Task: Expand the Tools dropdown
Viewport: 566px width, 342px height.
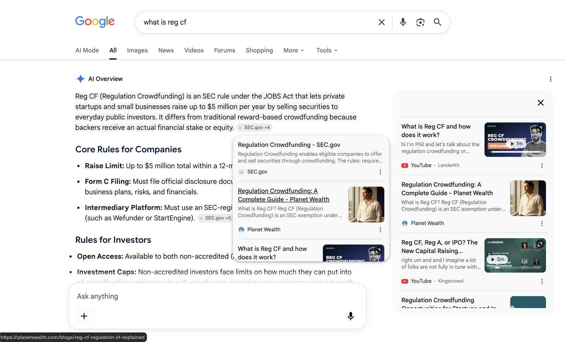Action: [327, 51]
